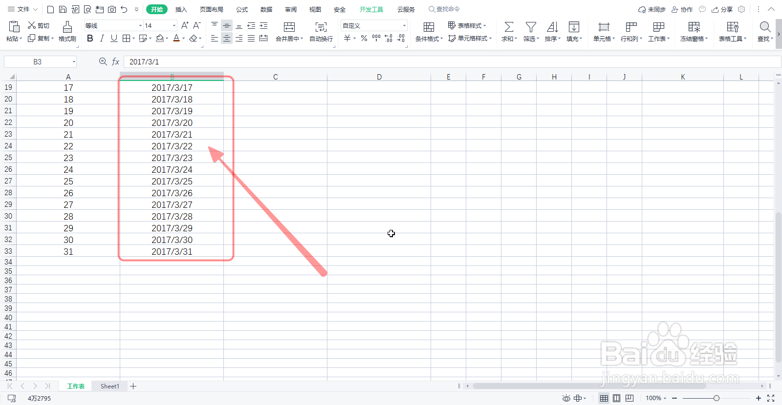782x405 pixels.
Task: Click the formula bar showing 2017/3/1
Action: pyautogui.click(x=452, y=62)
